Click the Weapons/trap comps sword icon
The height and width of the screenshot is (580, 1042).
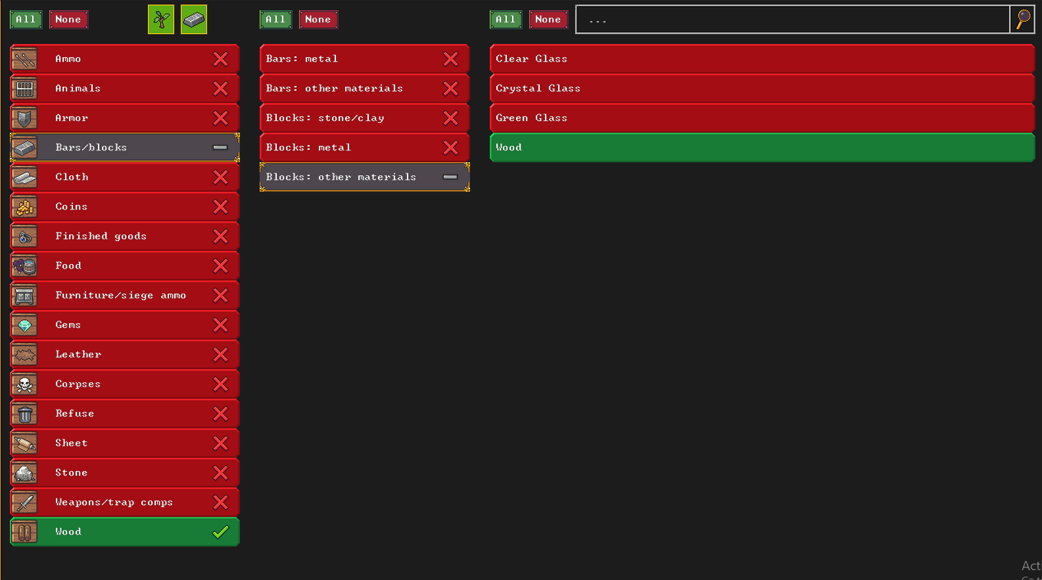(24, 502)
